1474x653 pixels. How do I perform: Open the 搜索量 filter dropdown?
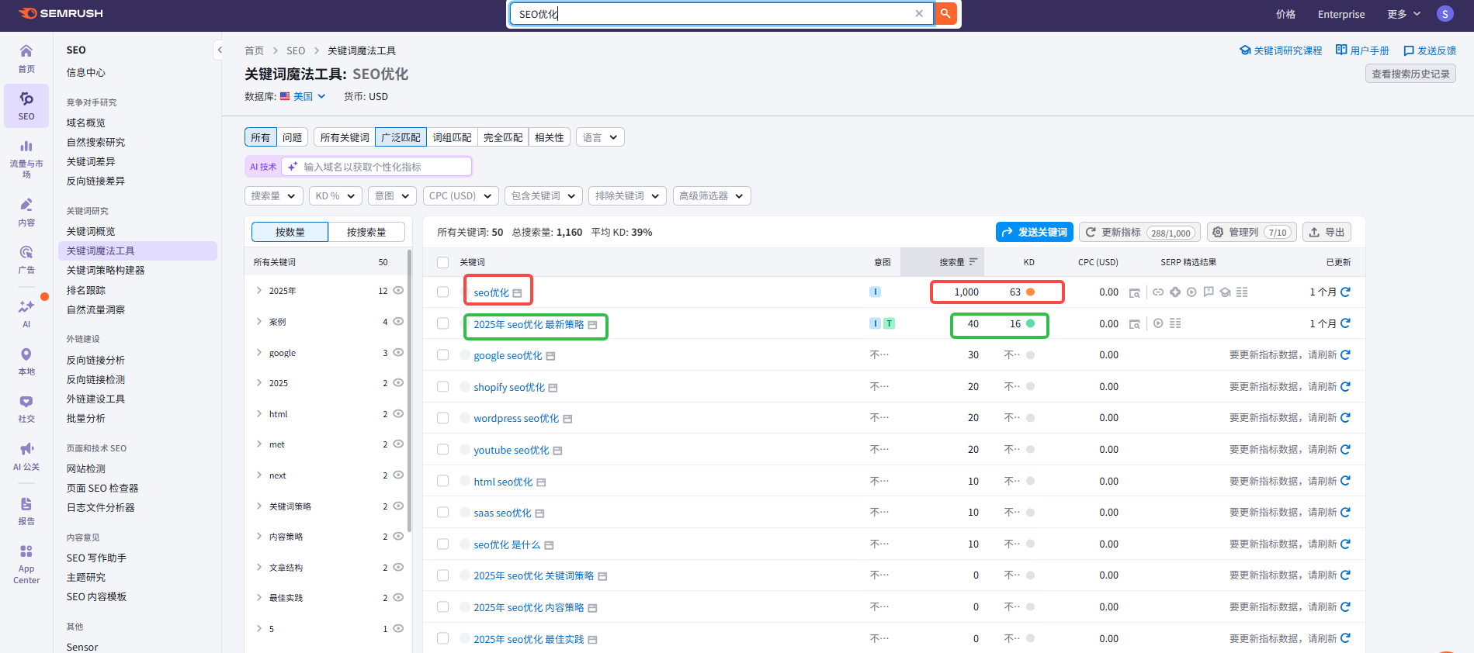pos(273,196)
